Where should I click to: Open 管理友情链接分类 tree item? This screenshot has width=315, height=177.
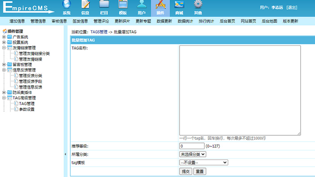tap(34, 53)
